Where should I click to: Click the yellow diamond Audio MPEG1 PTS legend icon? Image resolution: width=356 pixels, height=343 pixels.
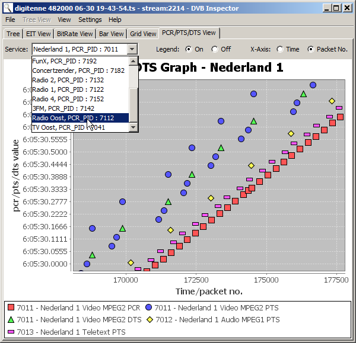coord(151,320)
